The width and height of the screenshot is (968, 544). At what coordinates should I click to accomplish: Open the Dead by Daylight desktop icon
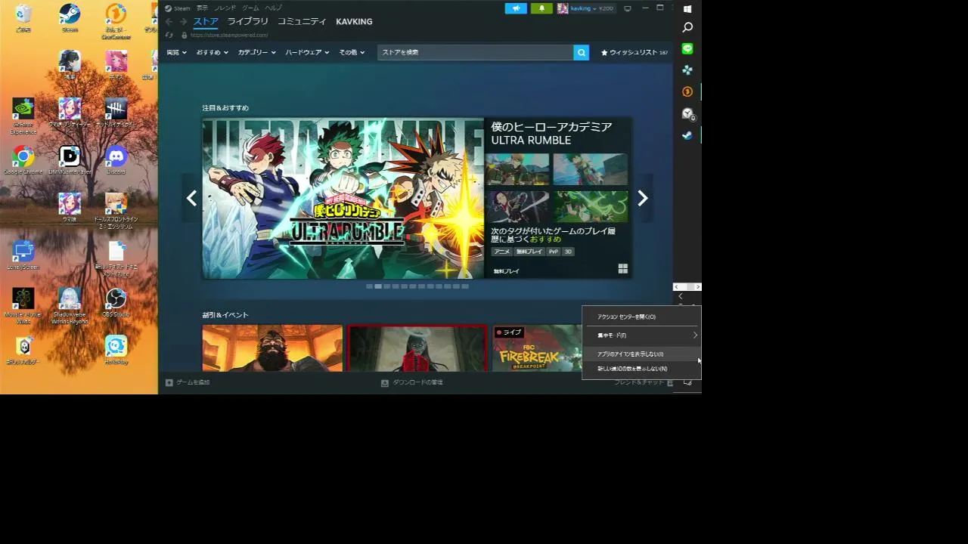click(116, 113)
